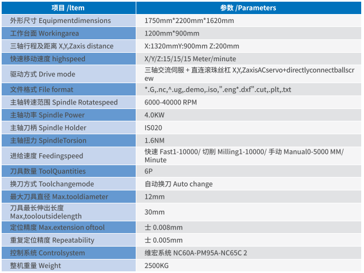This screenshot has width=364, height=273.
Task: Click the highspeed 15/15/15 Meter/minute value
Action: 190,59
